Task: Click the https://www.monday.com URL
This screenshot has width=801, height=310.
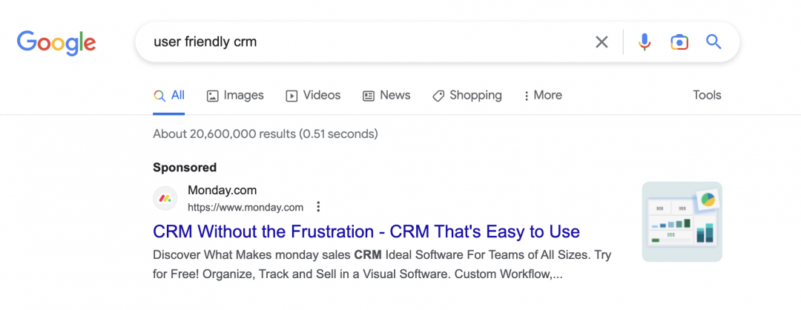Action: pyautogui.click(x=245, y=208)
